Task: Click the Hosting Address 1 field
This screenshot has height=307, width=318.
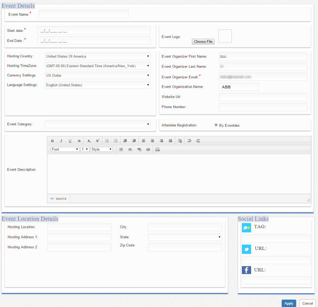Action: (79, 237)
